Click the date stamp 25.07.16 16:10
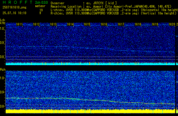178x116 pixels. point(14,13)
